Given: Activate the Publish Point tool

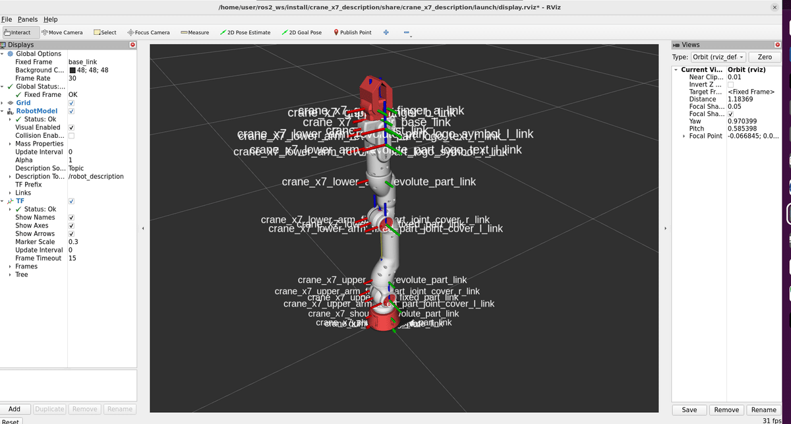Looking at the screenshot, I should tap(353, 32).
